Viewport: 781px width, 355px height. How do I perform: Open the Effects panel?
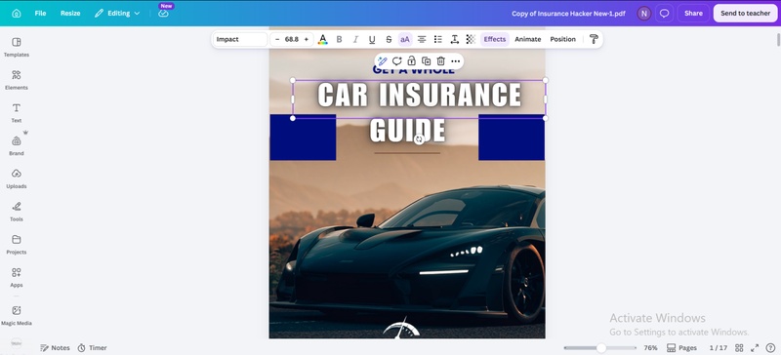coord(495,39)
